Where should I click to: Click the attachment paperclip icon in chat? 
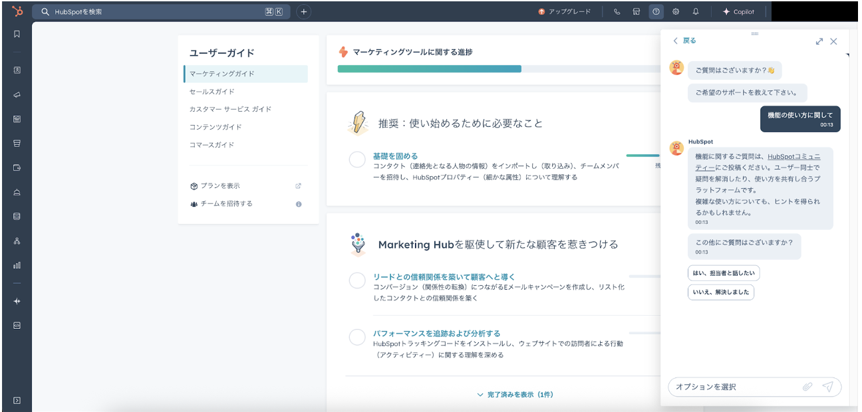coord(807,387)
